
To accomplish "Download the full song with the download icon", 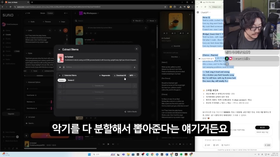I will coord(134,67).
